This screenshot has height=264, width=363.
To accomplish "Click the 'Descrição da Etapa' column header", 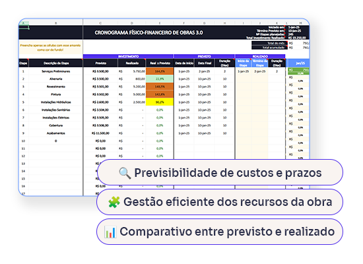I will click(56, 63).
